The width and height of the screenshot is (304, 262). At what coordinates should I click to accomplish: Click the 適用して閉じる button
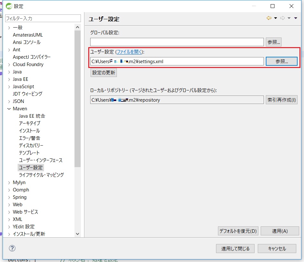click(235, 249)
